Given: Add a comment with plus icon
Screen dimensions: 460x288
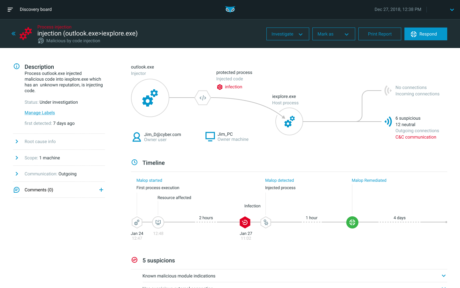Looking at the screenshot, I should 101,190.
